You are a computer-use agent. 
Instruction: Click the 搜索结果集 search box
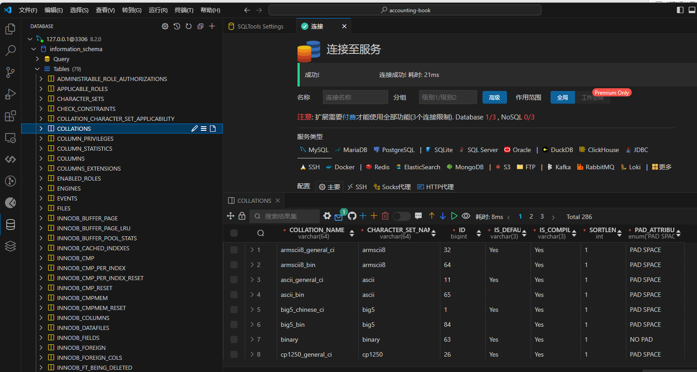click(x=284, y=216)
